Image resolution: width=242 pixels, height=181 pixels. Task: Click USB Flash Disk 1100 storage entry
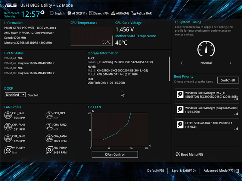pos(106,83)
